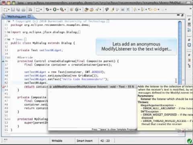Click the Open Task toolbar icon
This screenshot has width=193, height=145.
pos(92,10)
